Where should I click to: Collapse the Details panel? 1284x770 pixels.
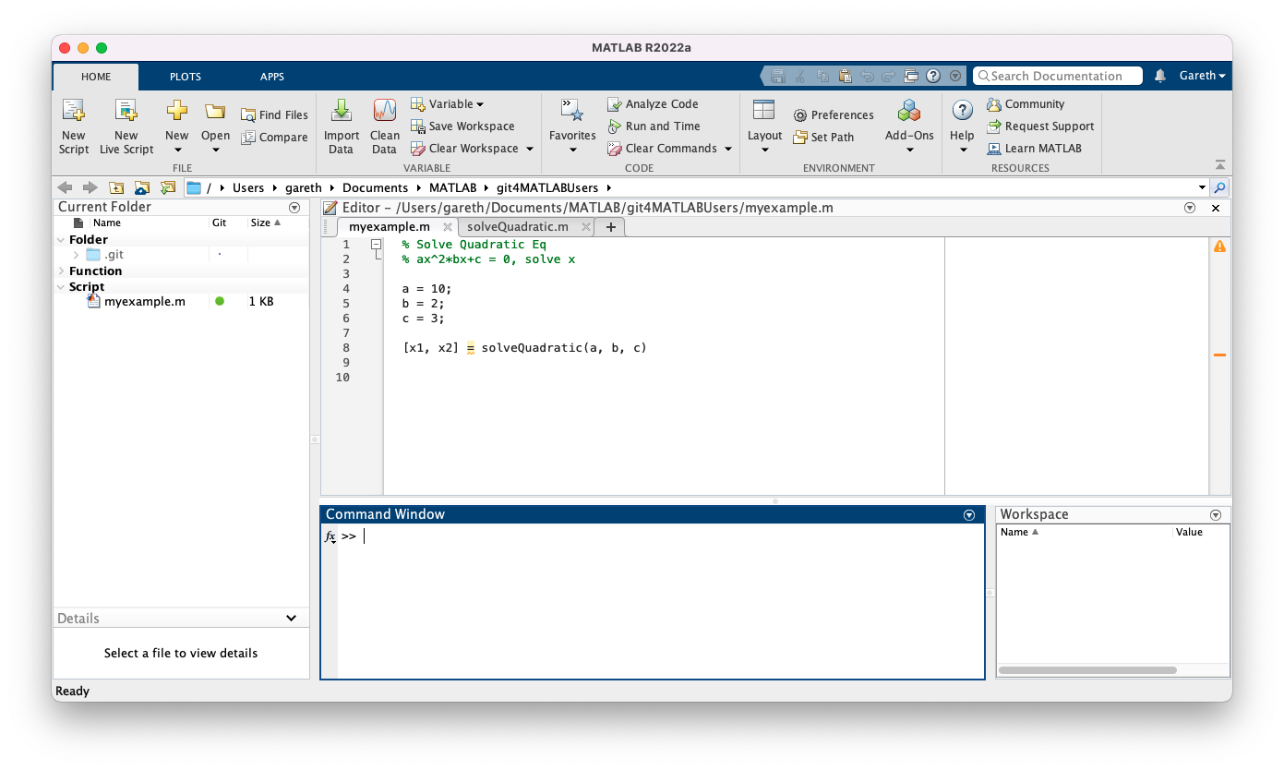click(x=292, y=619)
